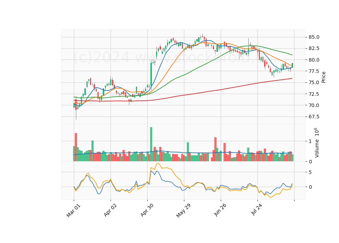Click the volume axis label 1
This screenshot has width=339, height=243.
point(310,141)
